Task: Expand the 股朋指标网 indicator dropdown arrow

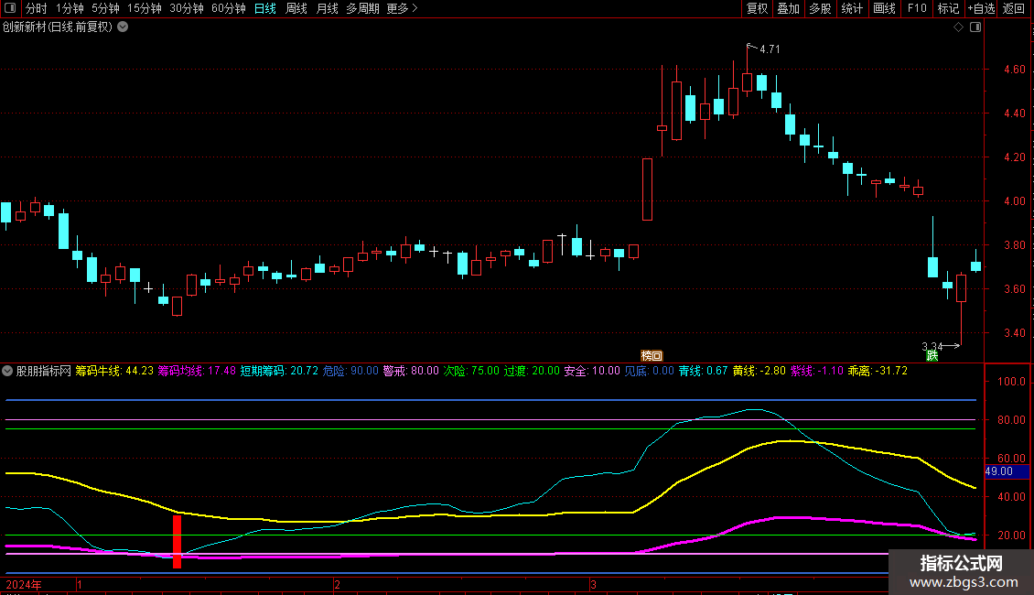Action: coord(7,372)
